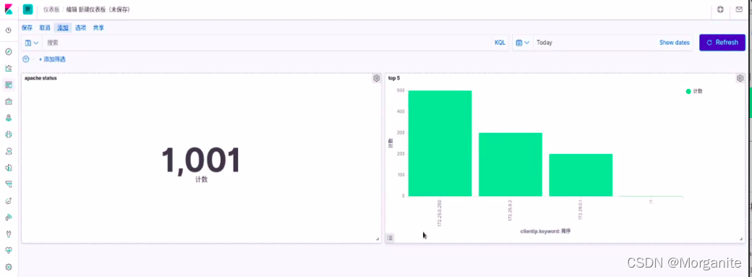Open Logs from the sidebar
Screen dimensions: 752x277
9,168
